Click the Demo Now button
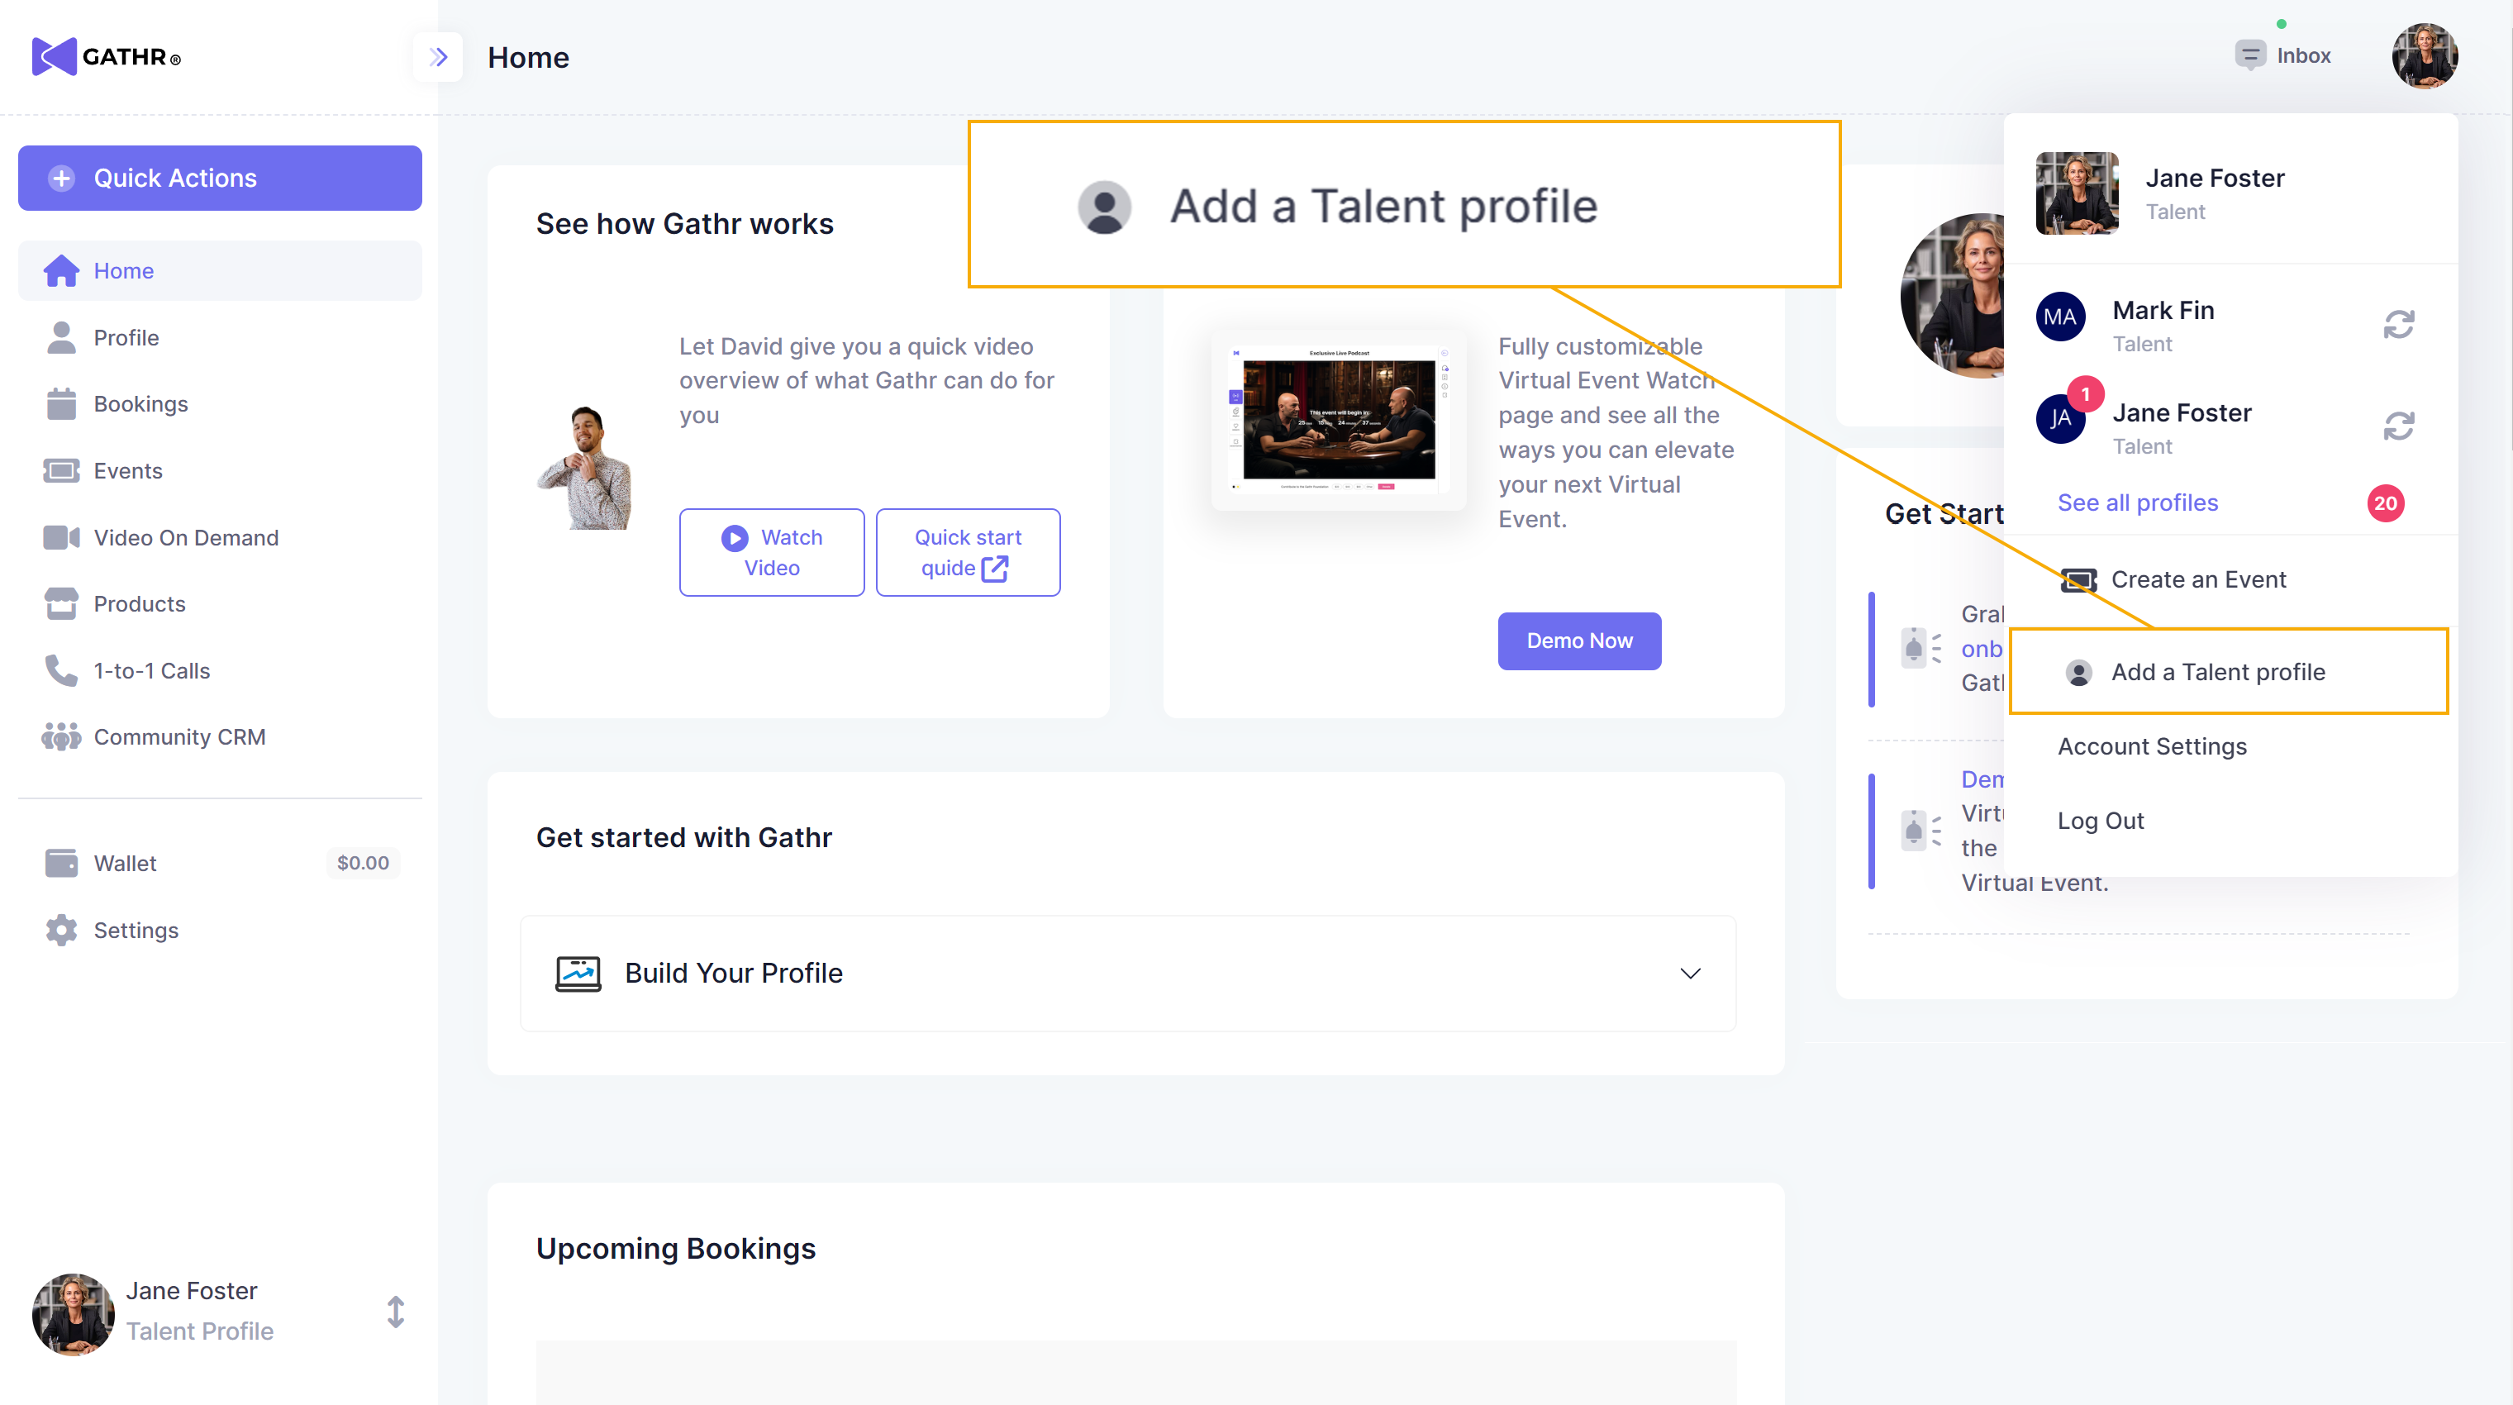The height and width of the screenshot is (1405, 2513). pyautogui.click(x=1578, y=641)
